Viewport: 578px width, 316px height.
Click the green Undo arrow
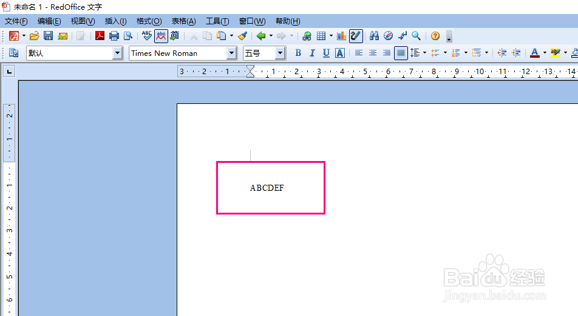pyautogui.click(x=261, y=36)
